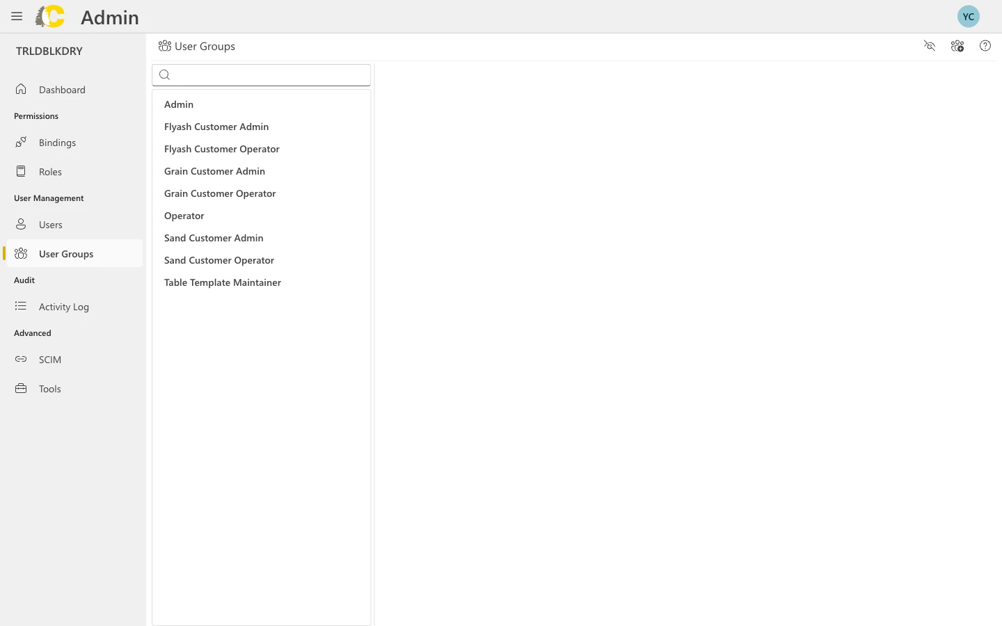Select the Flyash Customer Operator group

[x=222, y=149]
